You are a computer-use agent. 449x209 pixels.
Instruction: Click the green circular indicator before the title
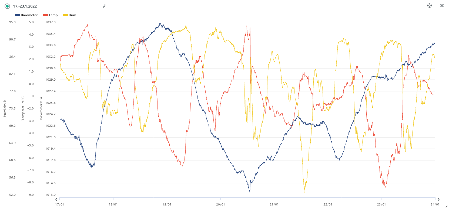[x=7, y=6]
